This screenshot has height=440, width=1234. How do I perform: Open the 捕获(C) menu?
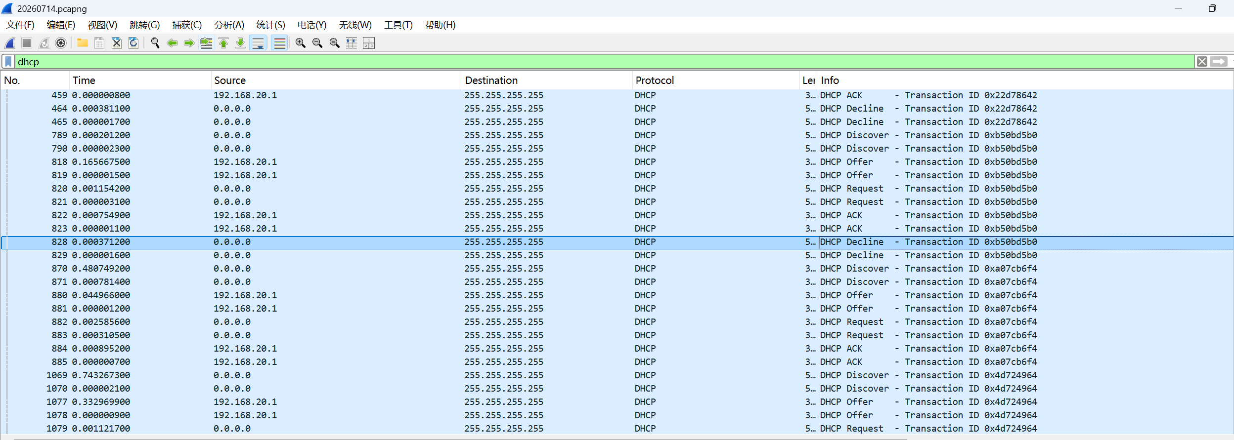pyautogui.click(x=187, y=25)
